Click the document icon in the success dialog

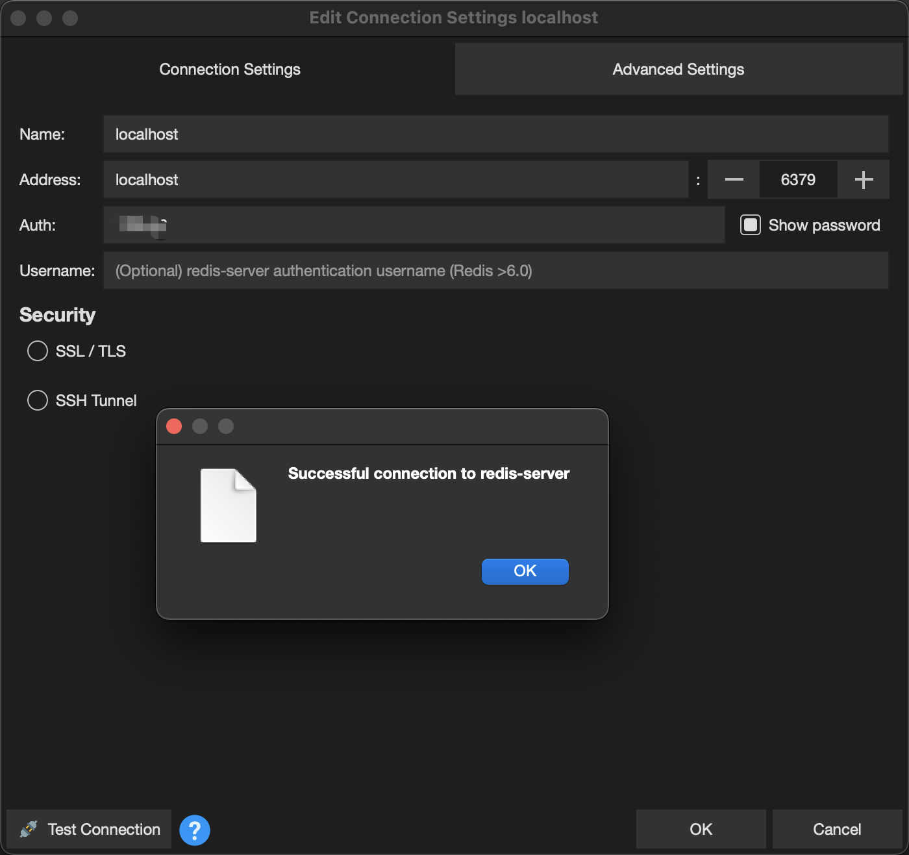click(228, 505)
